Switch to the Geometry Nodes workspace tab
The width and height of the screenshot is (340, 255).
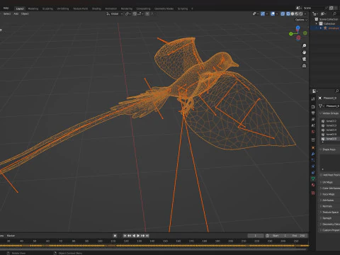click(x=164, y=8)
